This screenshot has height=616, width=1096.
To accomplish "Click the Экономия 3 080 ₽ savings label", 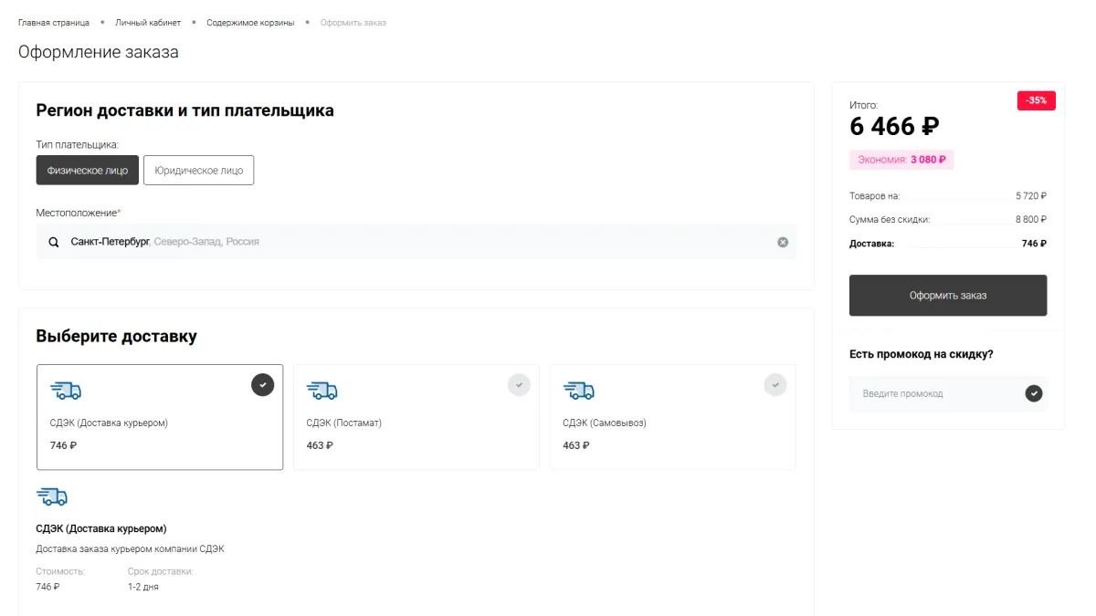I will (901, 160).
